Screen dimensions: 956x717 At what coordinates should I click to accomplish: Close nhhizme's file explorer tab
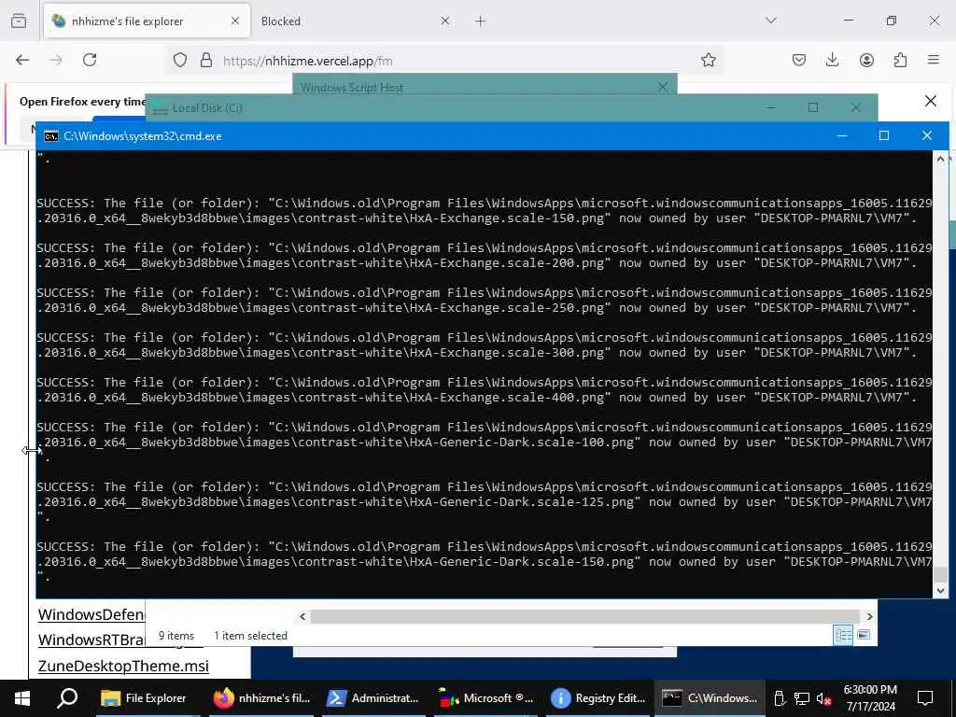(235, 21)
